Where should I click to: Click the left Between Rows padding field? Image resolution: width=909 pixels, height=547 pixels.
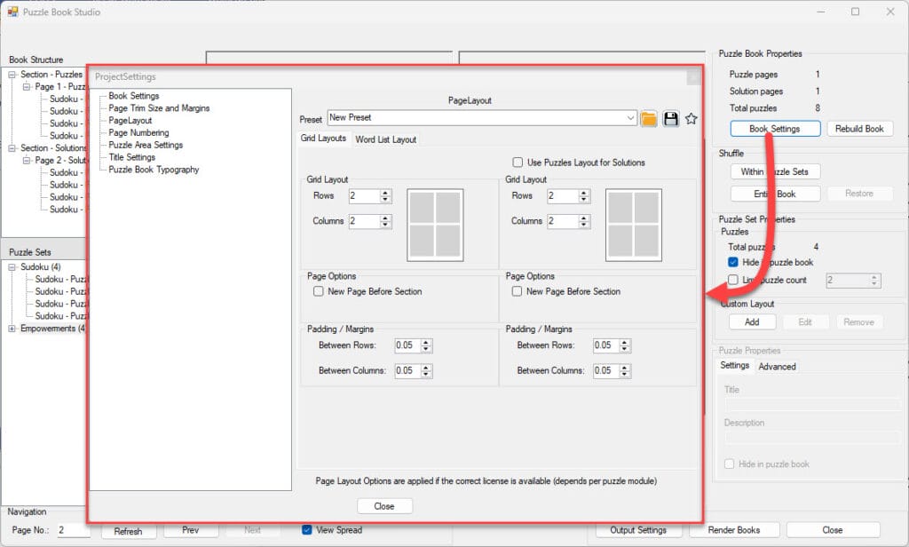coord(407,345)
